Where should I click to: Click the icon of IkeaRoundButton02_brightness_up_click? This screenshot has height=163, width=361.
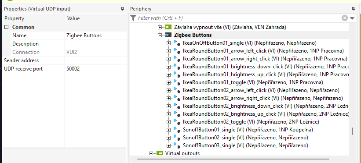coord(177,114)
